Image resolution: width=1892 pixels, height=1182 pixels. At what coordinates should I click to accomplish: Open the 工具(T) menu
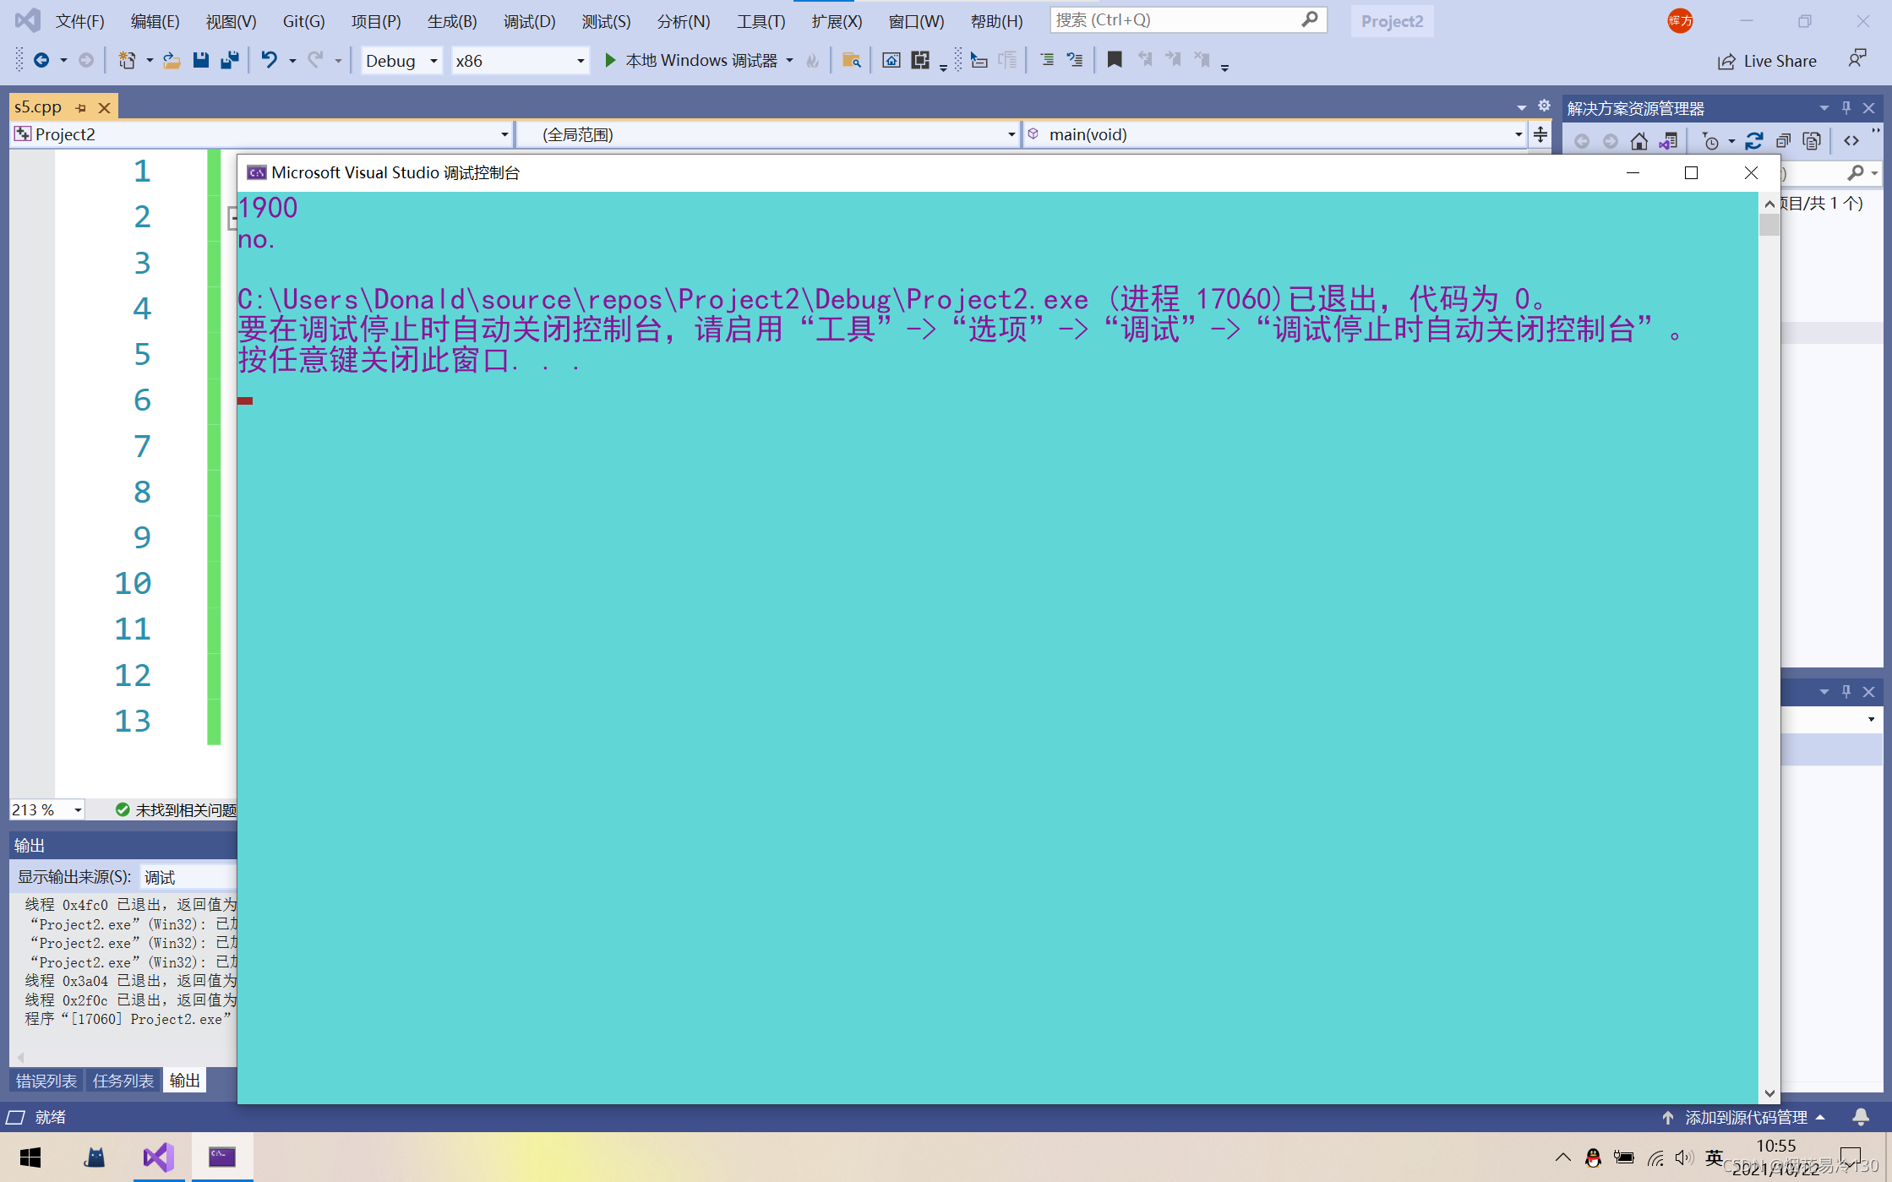(x=761, y=21)
